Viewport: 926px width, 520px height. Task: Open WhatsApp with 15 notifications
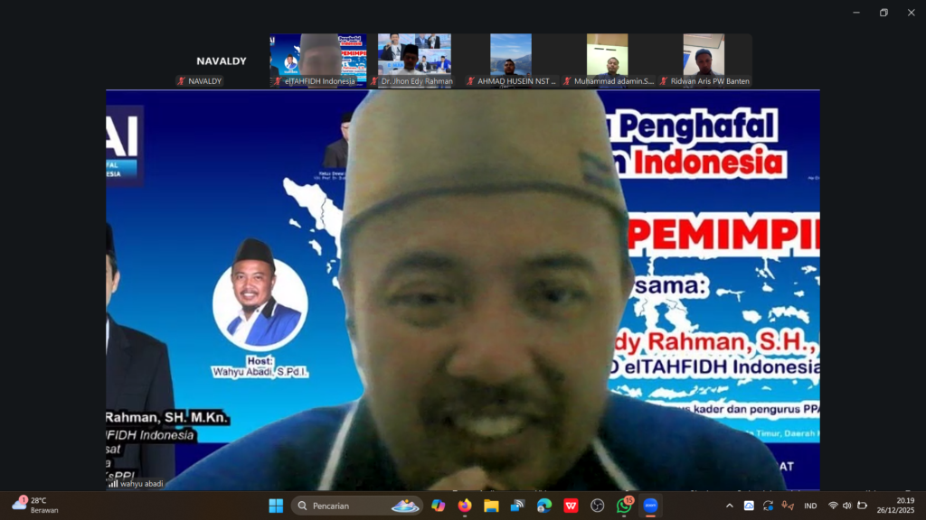coord(624,506)
